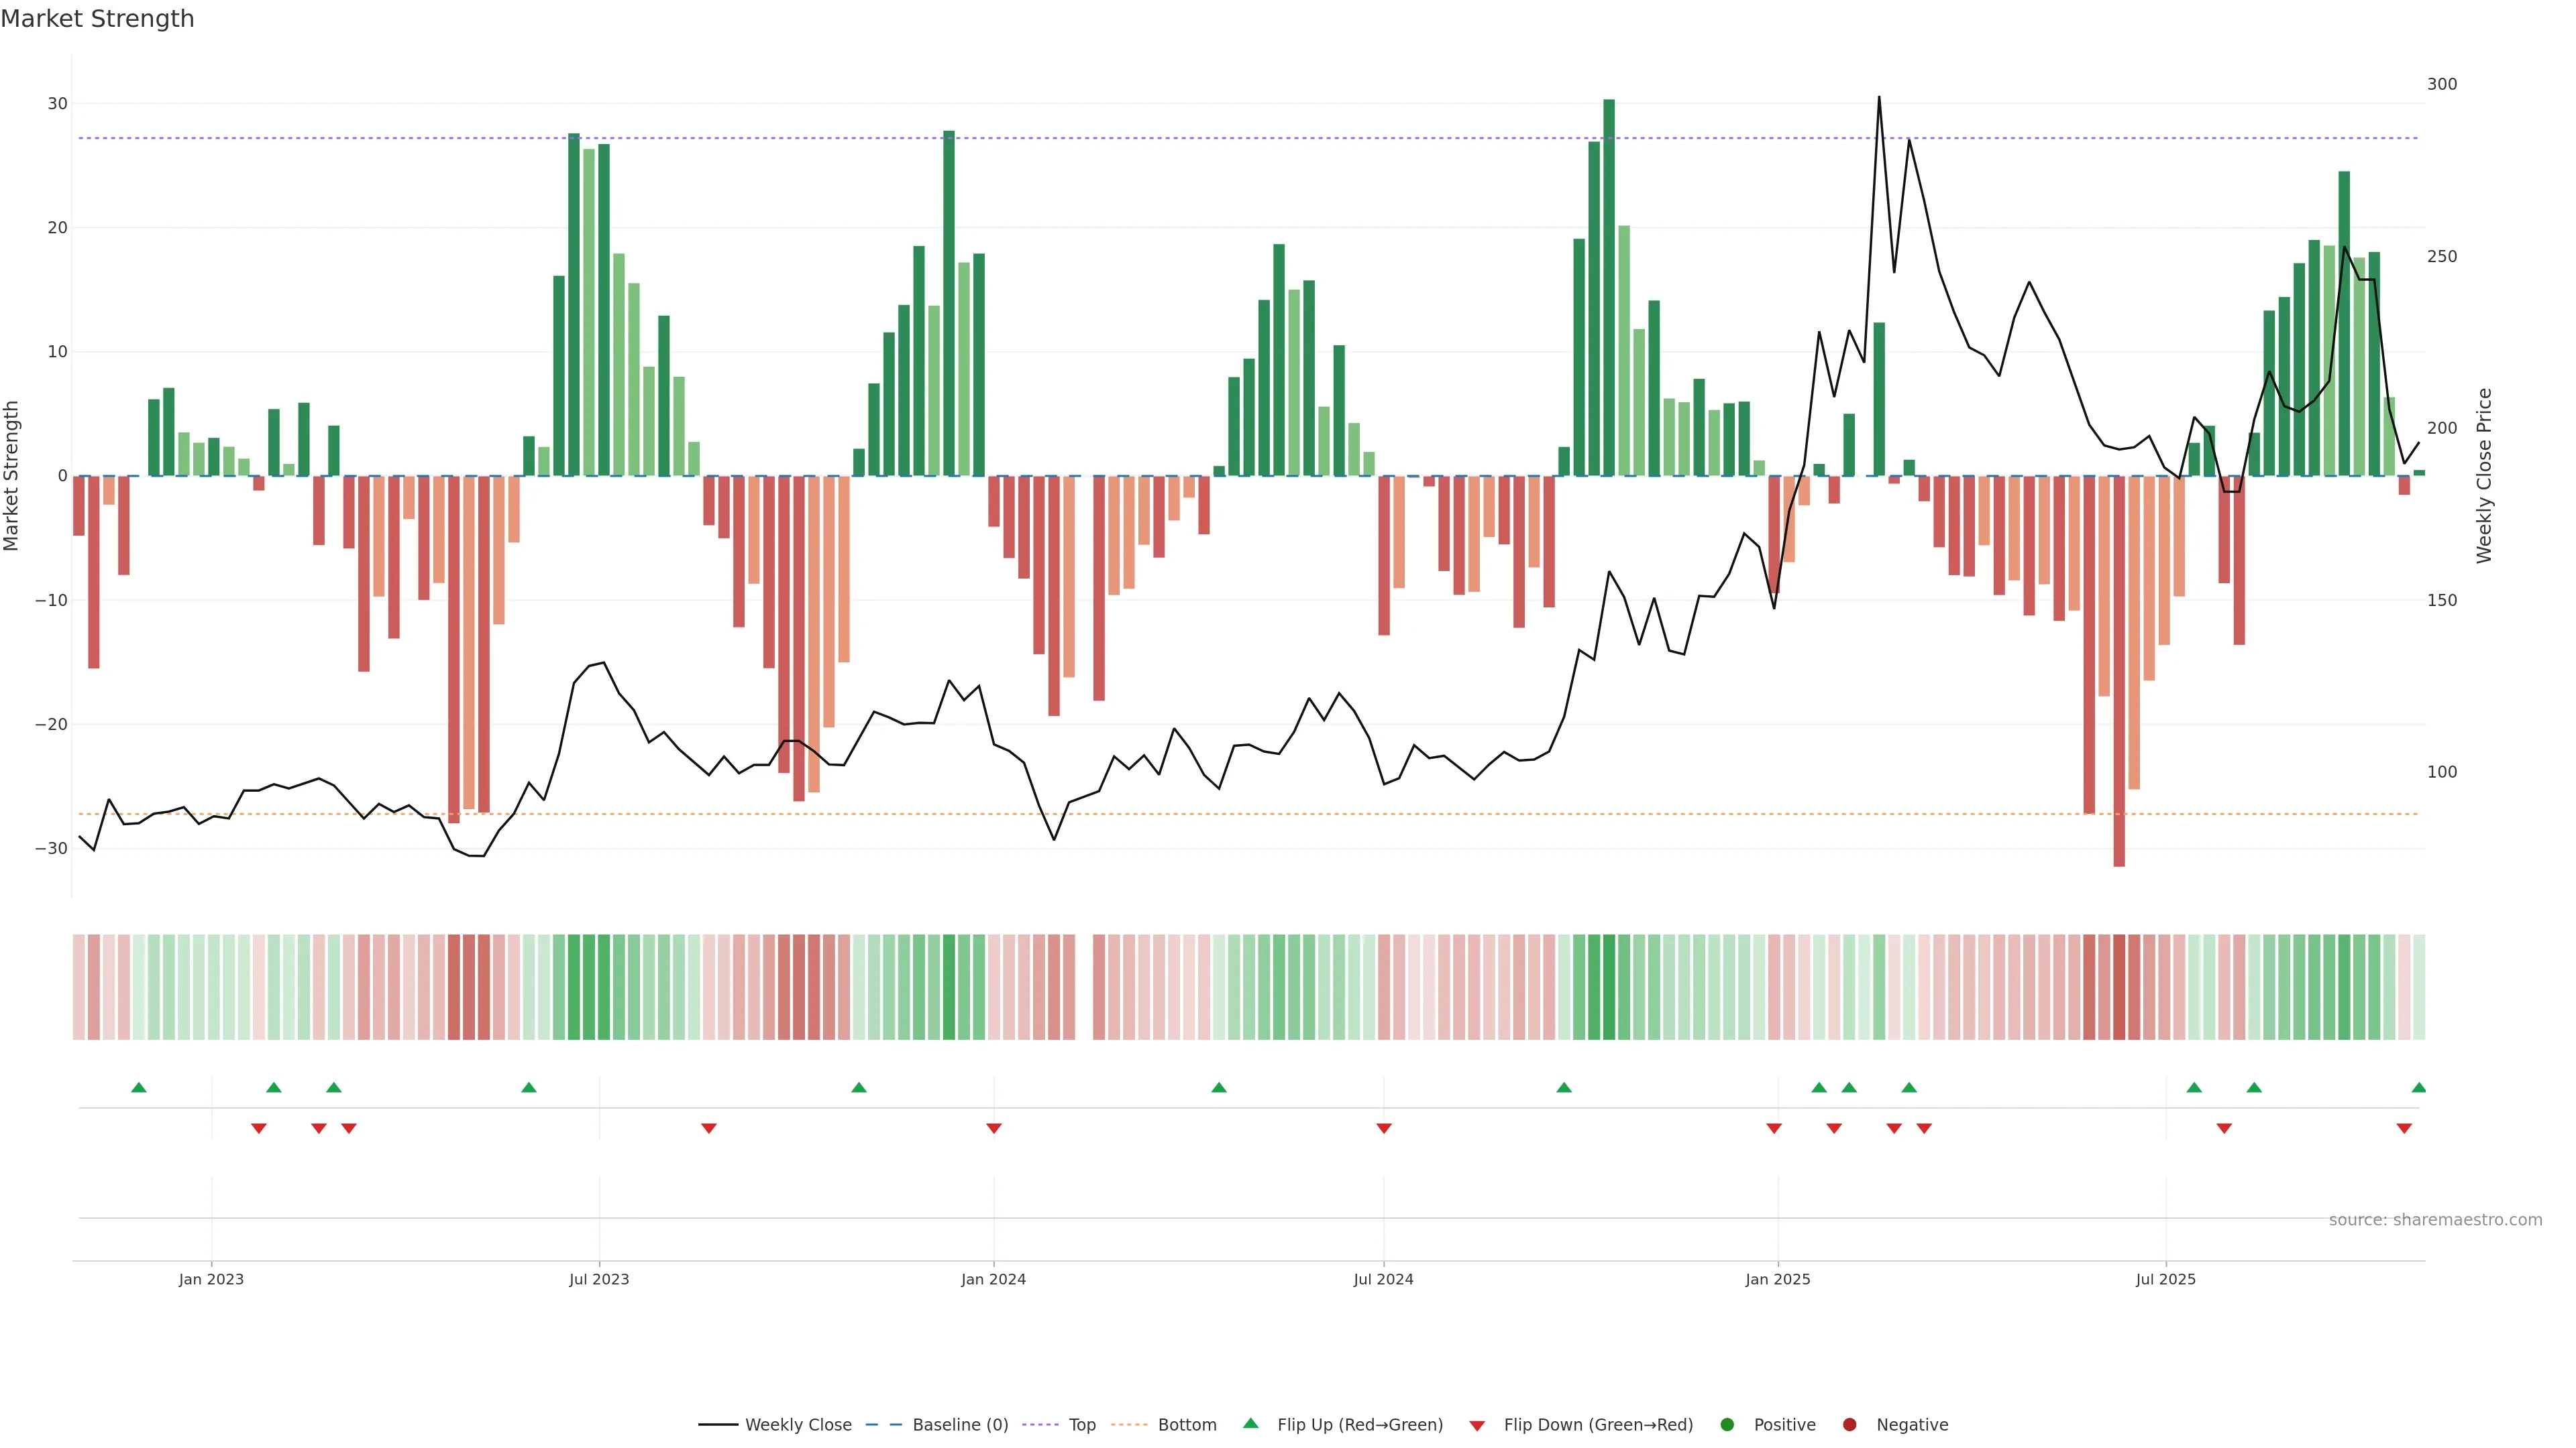Click the last red flip-down triangle marker

pyautogui.click(x=2404, y=1128)
